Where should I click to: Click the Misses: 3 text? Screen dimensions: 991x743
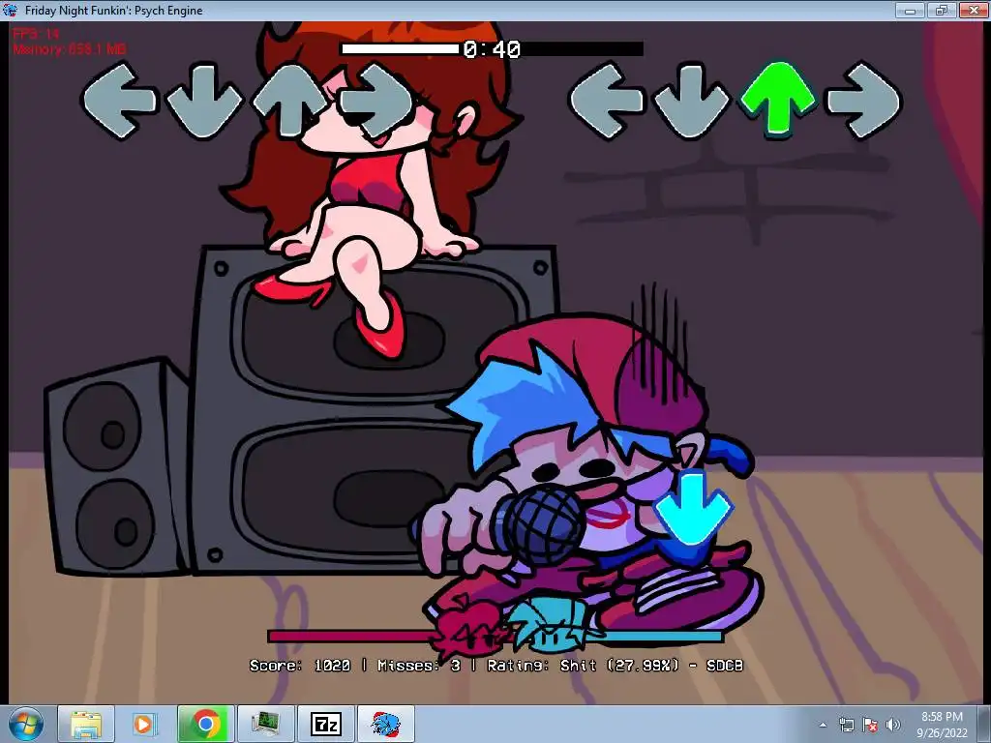pyautogui.click(x=419, y=666)
